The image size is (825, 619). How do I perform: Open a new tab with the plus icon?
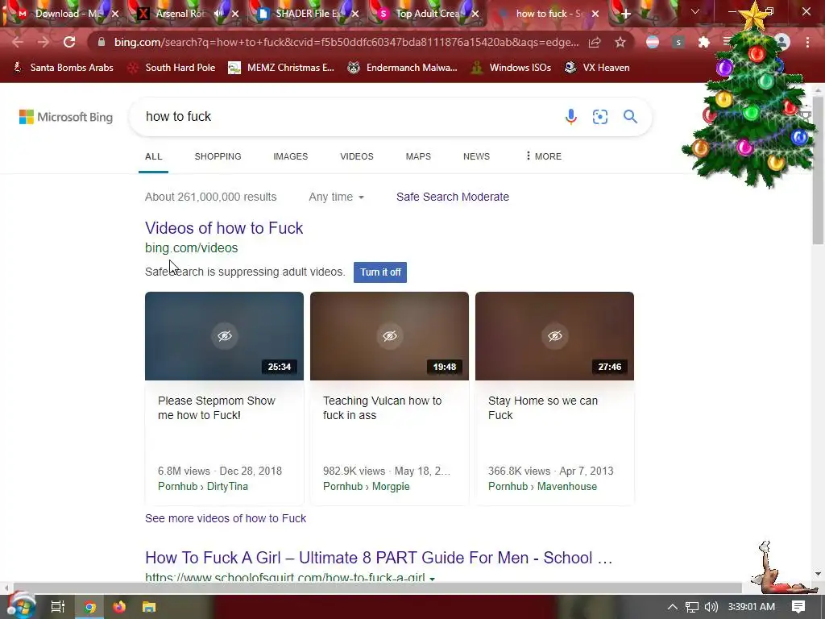625,15
